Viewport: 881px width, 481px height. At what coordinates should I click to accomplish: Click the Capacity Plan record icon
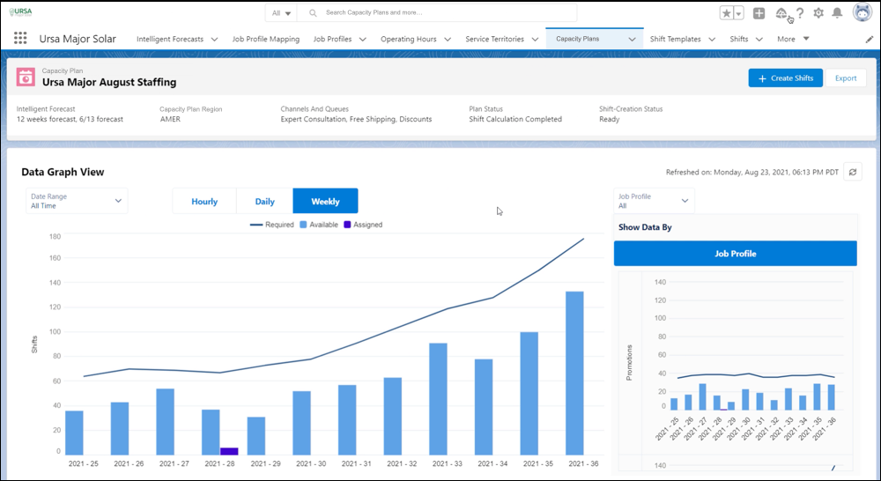click(26, 77)
